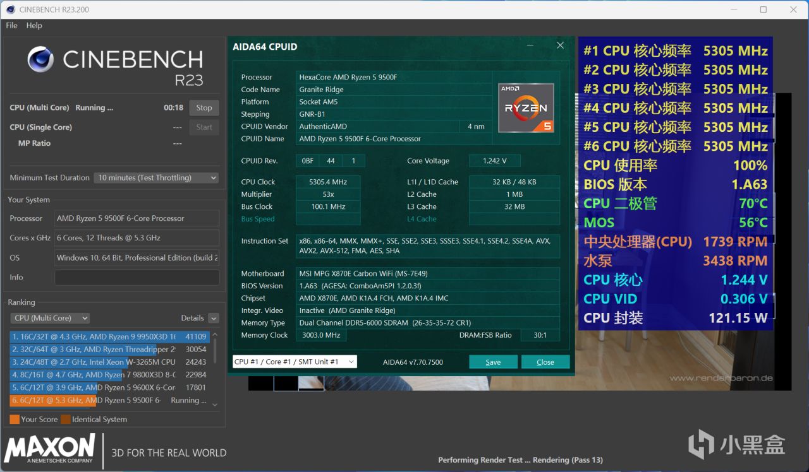Click the #1 CPU 核心频率 overlay row
This screenshot has width=809, height=472.
(676, 51)
